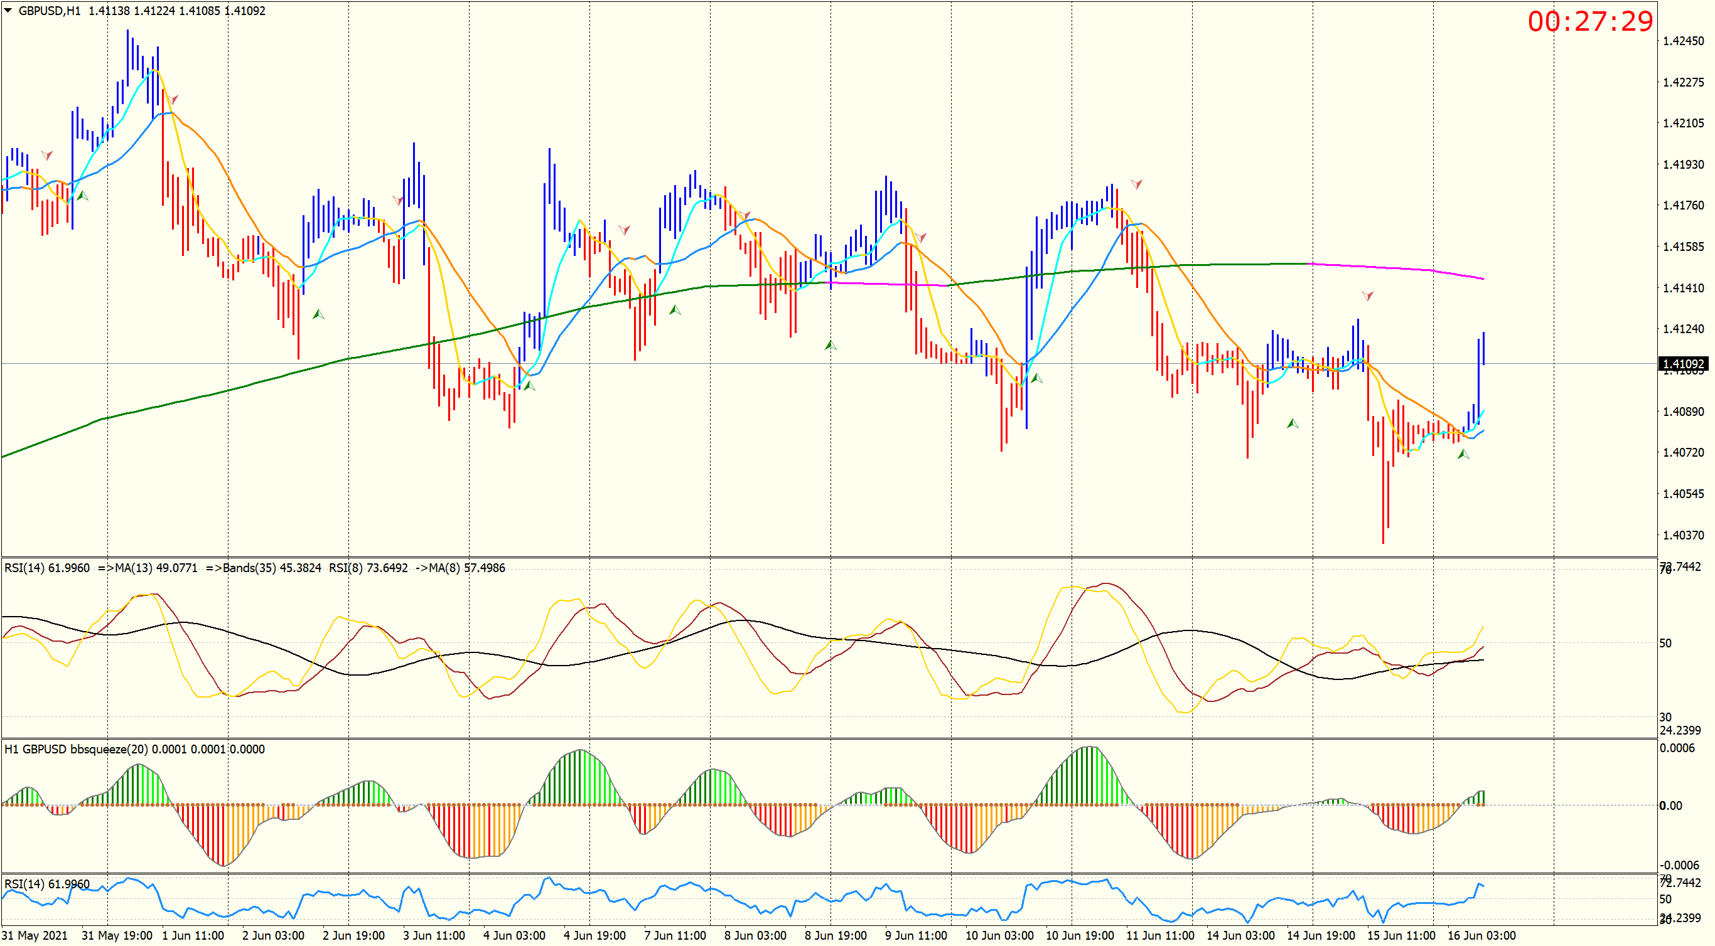Viewport: 1715px width, 946px height.
Task: Click the red sell arrow right of the 1 Jun peak
Action: (x=173, y=100)
